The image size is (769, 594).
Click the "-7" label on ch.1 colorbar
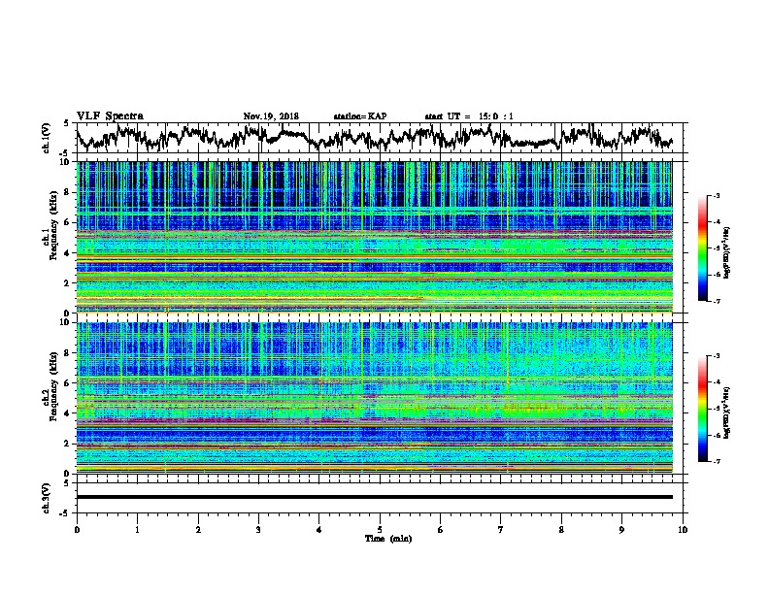point(717,302)
